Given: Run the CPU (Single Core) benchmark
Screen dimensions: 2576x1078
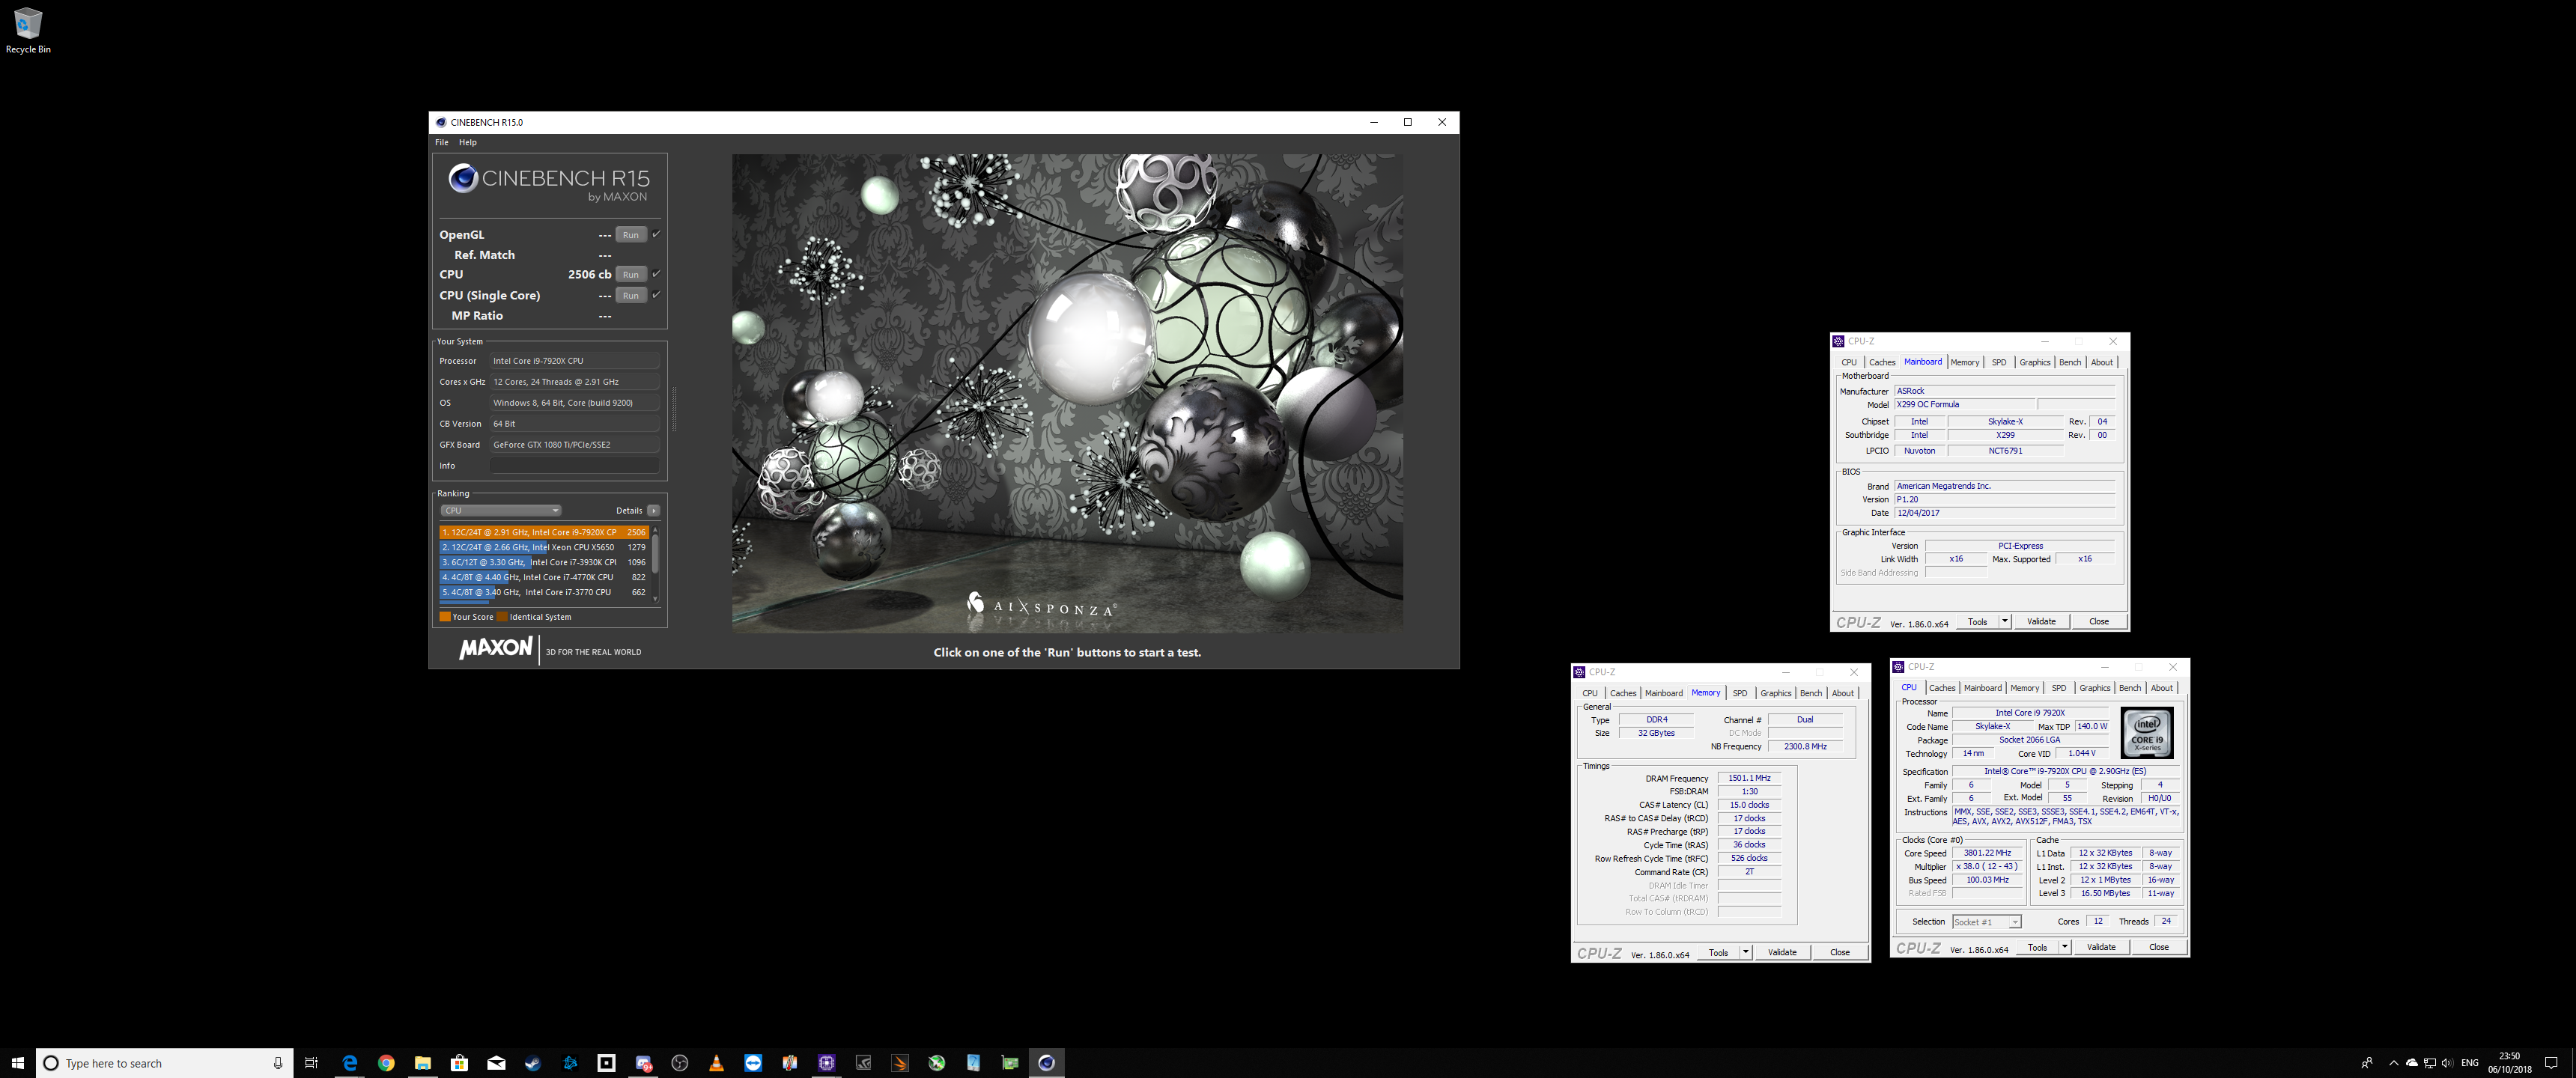Looking at the screenshot, I should coord(631,295).
